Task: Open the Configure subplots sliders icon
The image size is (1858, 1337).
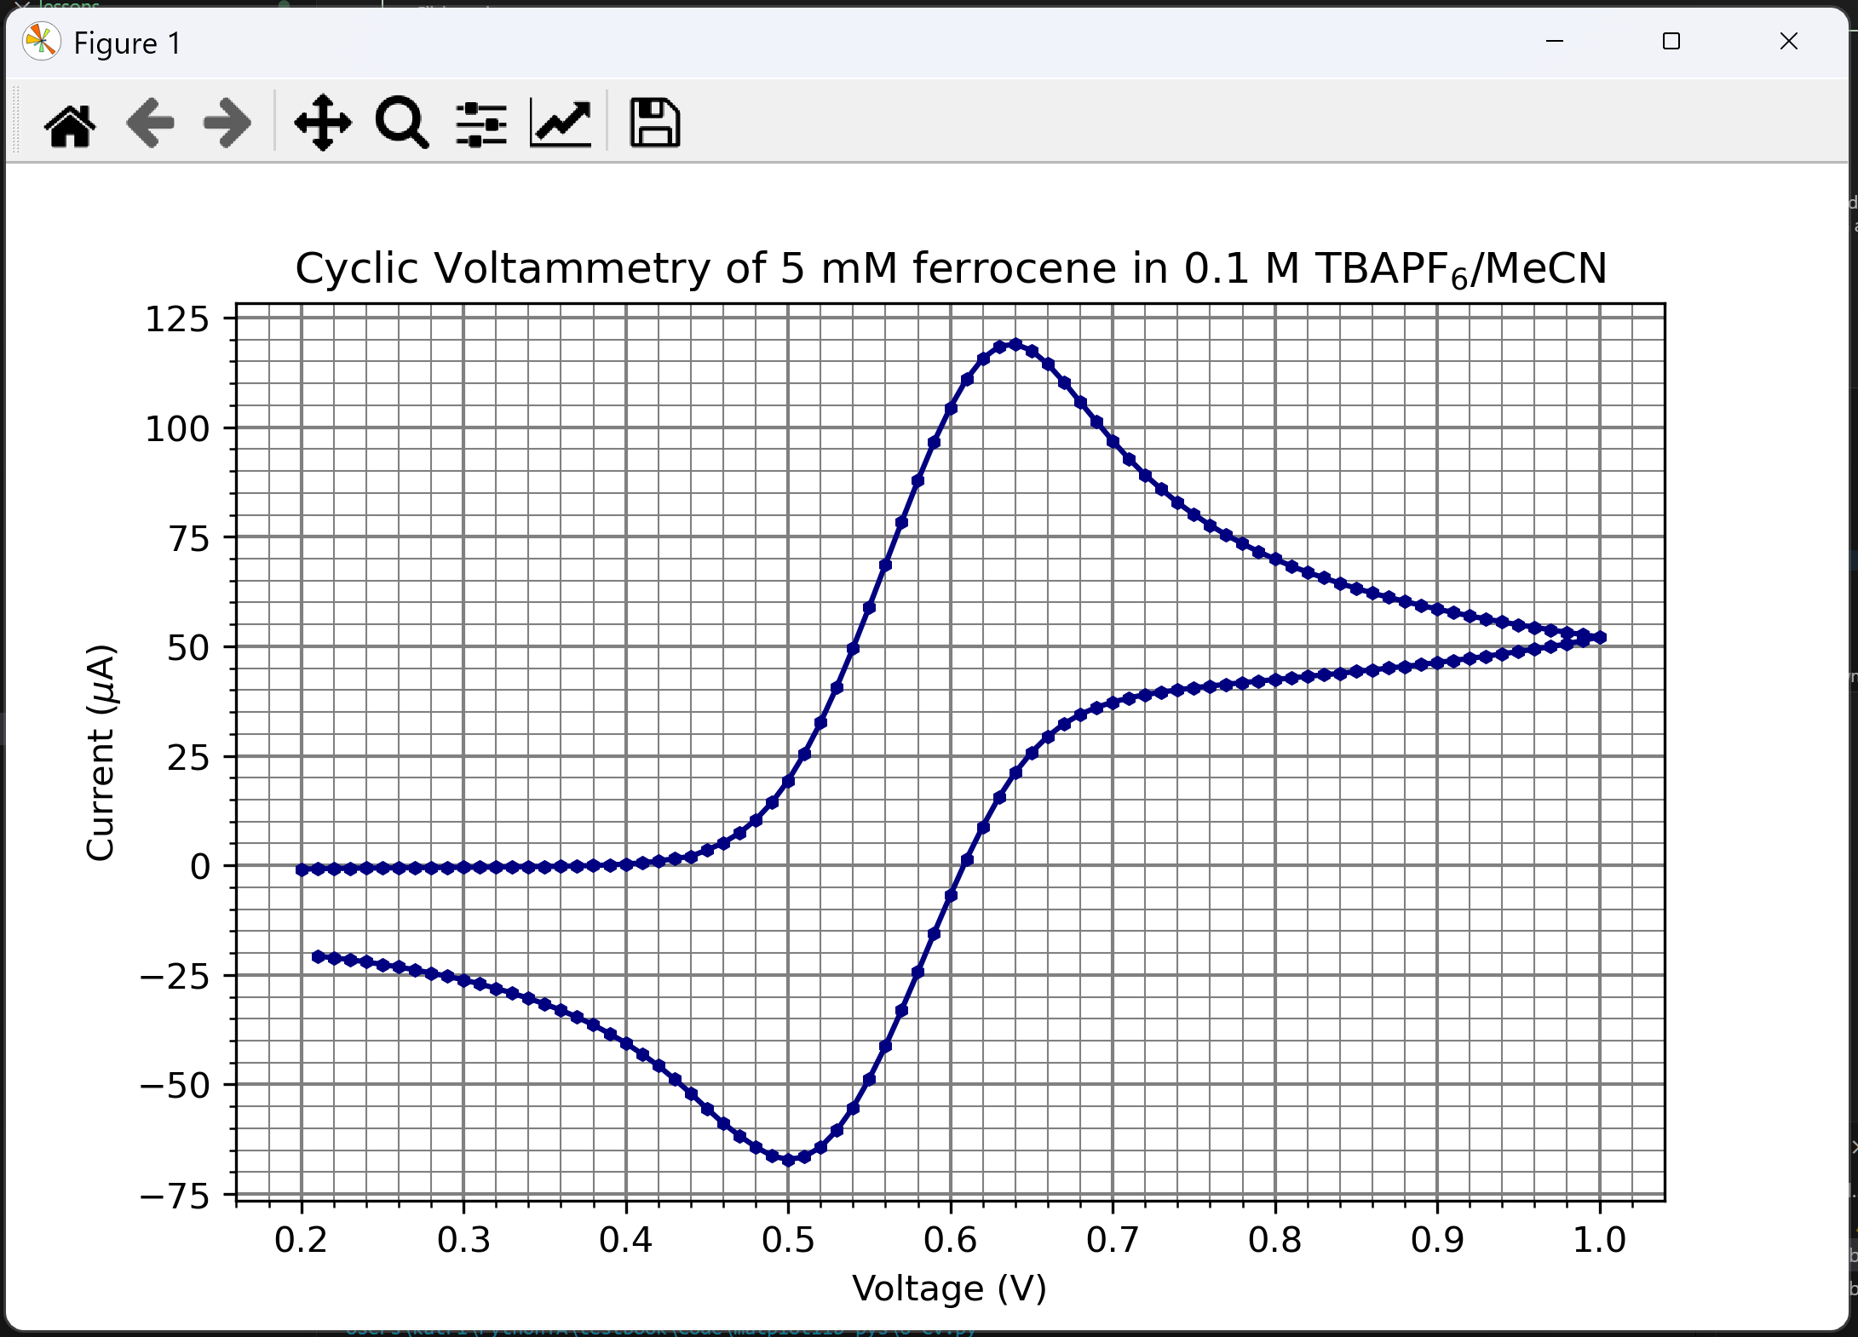Action: [481, 124]
